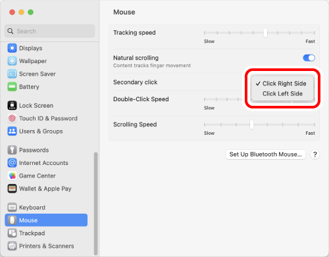The image size is (329, 257).
Task: Open help with question mark button
Action: (x=315, y=154)
